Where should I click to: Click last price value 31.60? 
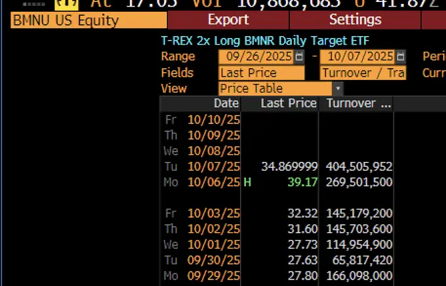[302, 229]
